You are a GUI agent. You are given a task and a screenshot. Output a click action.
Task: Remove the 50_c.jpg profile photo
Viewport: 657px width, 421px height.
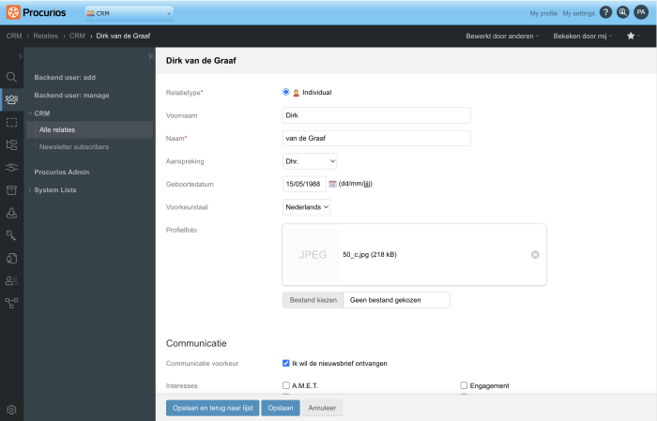pyautogui.click(x=535, y=255)
